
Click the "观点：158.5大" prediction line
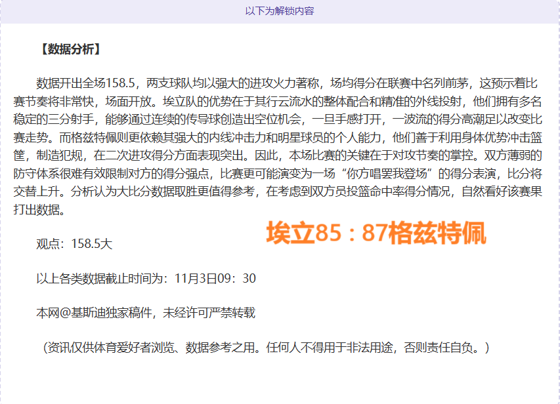tap(74, 244)
